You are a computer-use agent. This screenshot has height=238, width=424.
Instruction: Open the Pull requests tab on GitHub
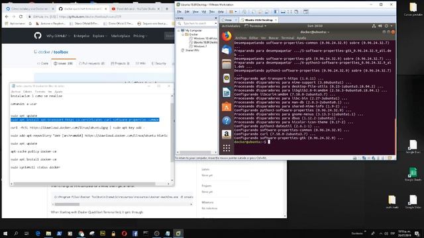(91, 63)
